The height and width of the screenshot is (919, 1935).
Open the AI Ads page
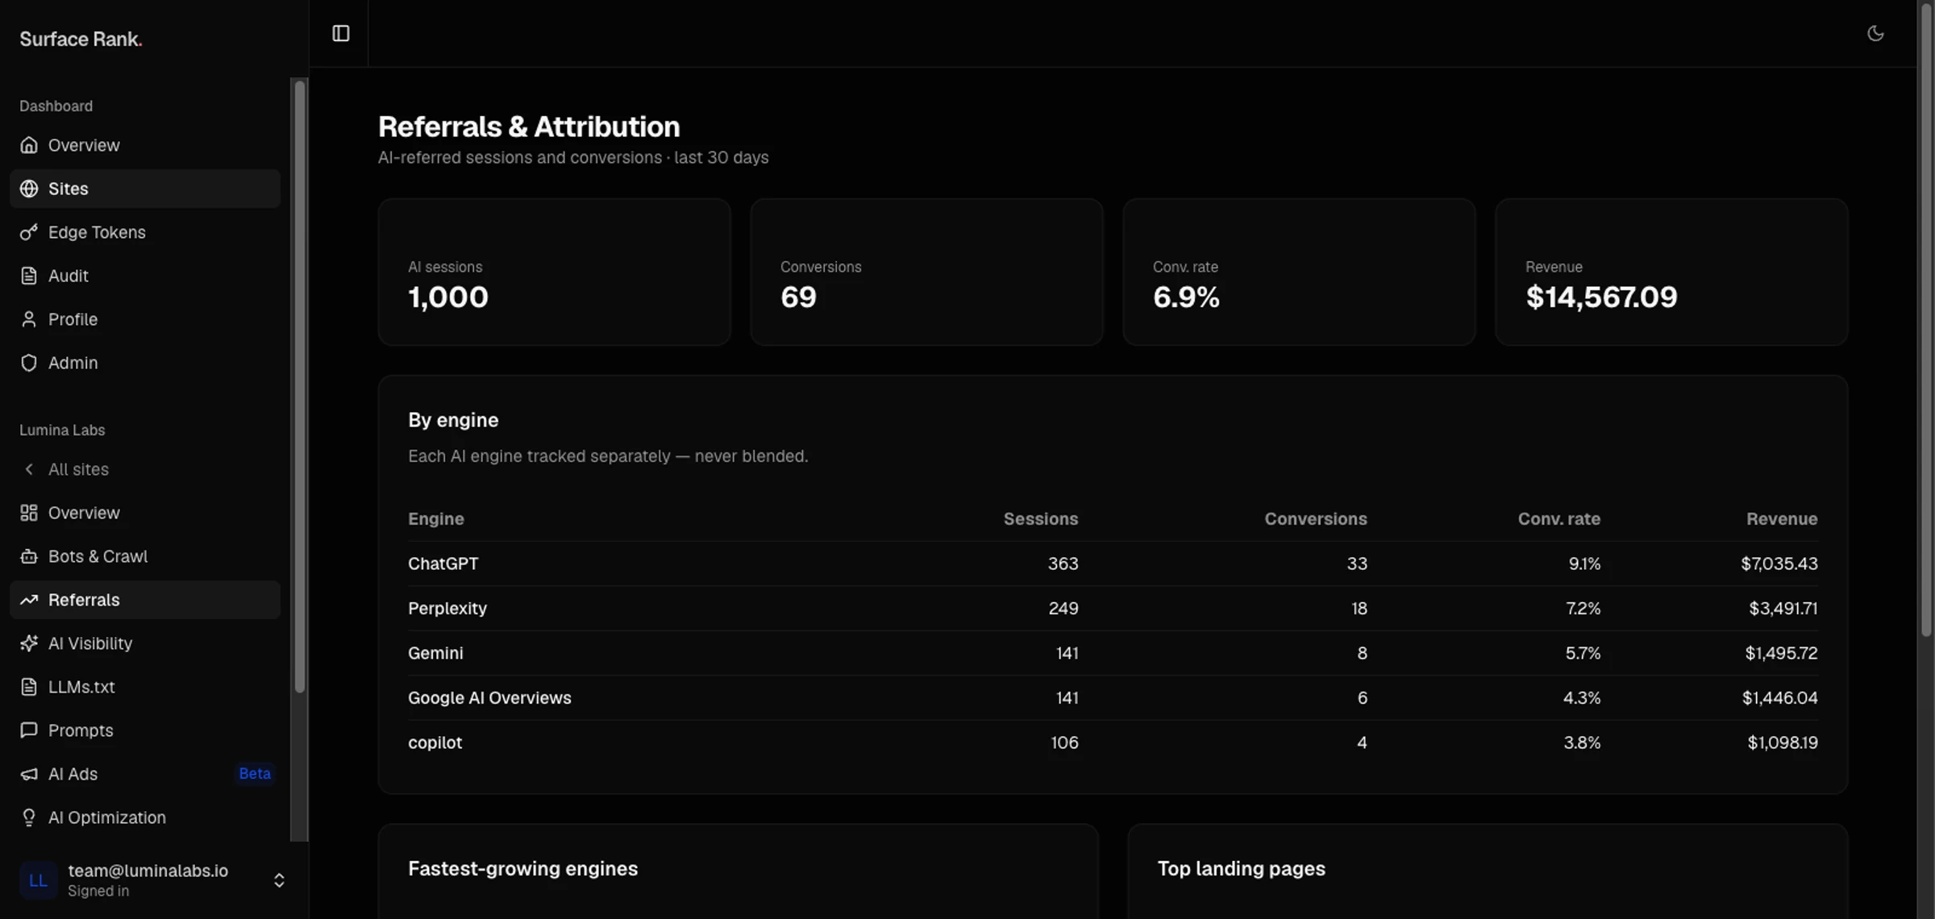[145, 774]
